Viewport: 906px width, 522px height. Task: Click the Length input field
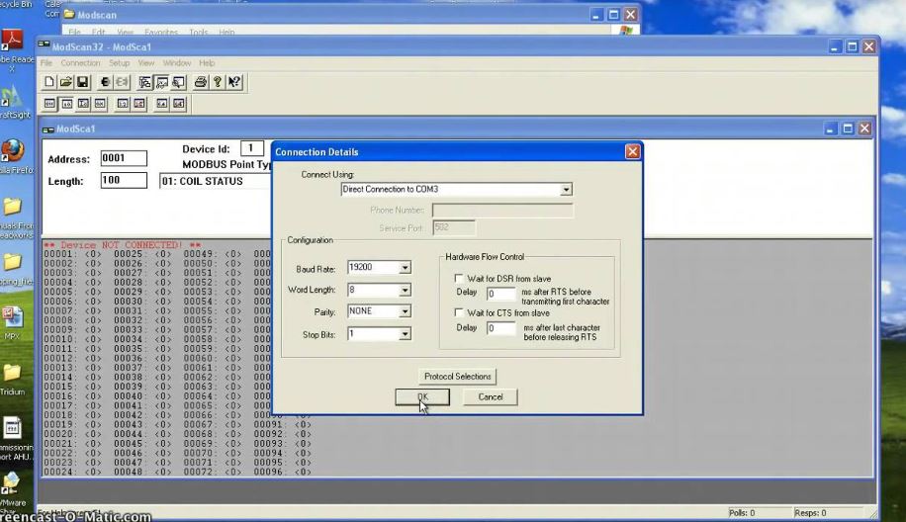124,180
